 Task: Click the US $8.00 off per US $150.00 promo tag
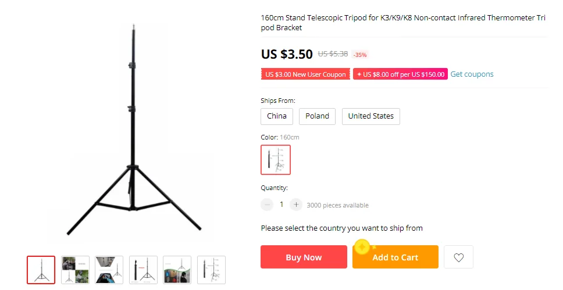click(400, 74)
